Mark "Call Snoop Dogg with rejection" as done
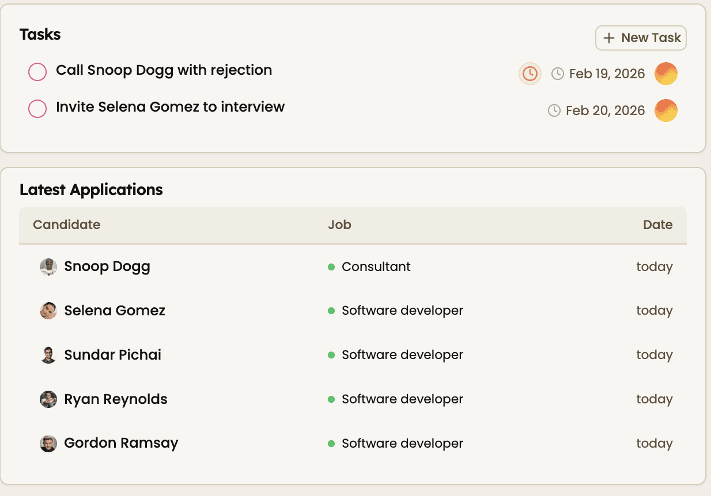Screen dimensions: 711x496 tap(37, 72)
